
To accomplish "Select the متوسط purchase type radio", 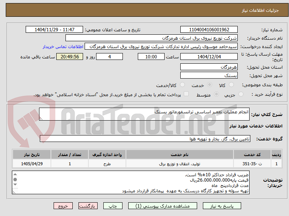I will [x=216, y=94].
